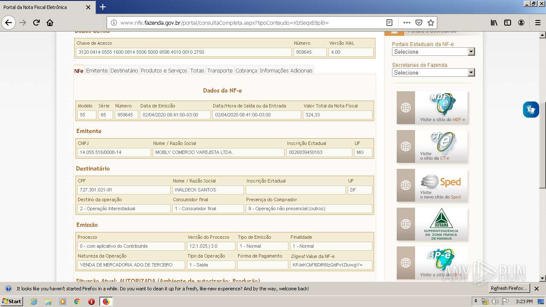This screenshot has width=546, height=307.
Task: Show hidden tray icons arrow
Action: [x=476, y=301]
